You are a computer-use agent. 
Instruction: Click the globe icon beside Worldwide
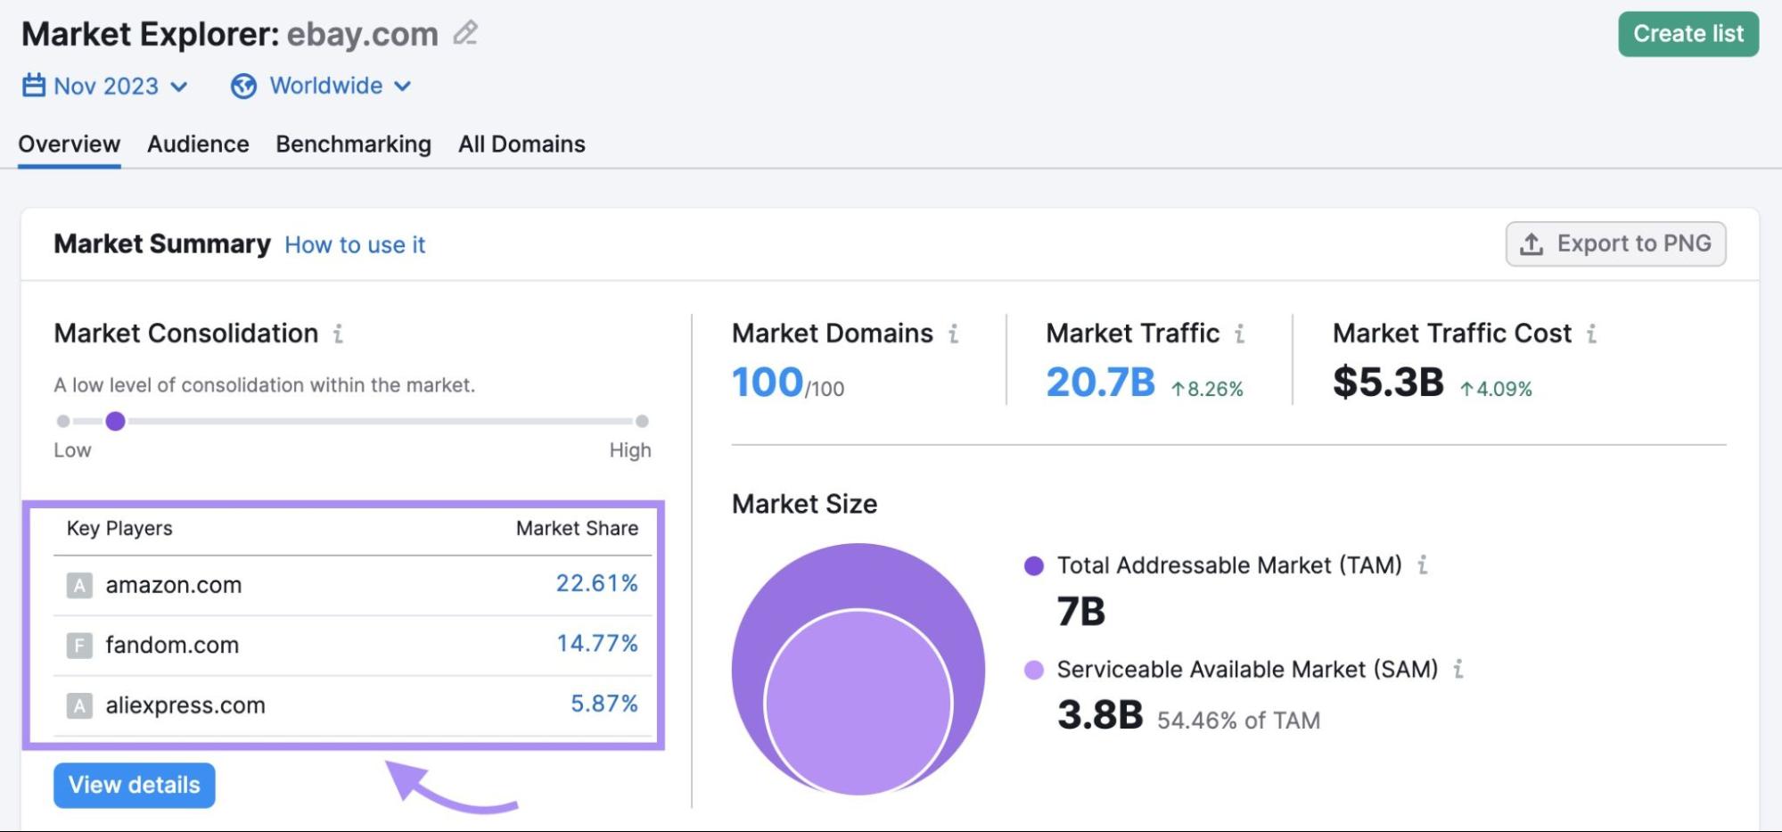pyautogui.click(x=242, y=86)
